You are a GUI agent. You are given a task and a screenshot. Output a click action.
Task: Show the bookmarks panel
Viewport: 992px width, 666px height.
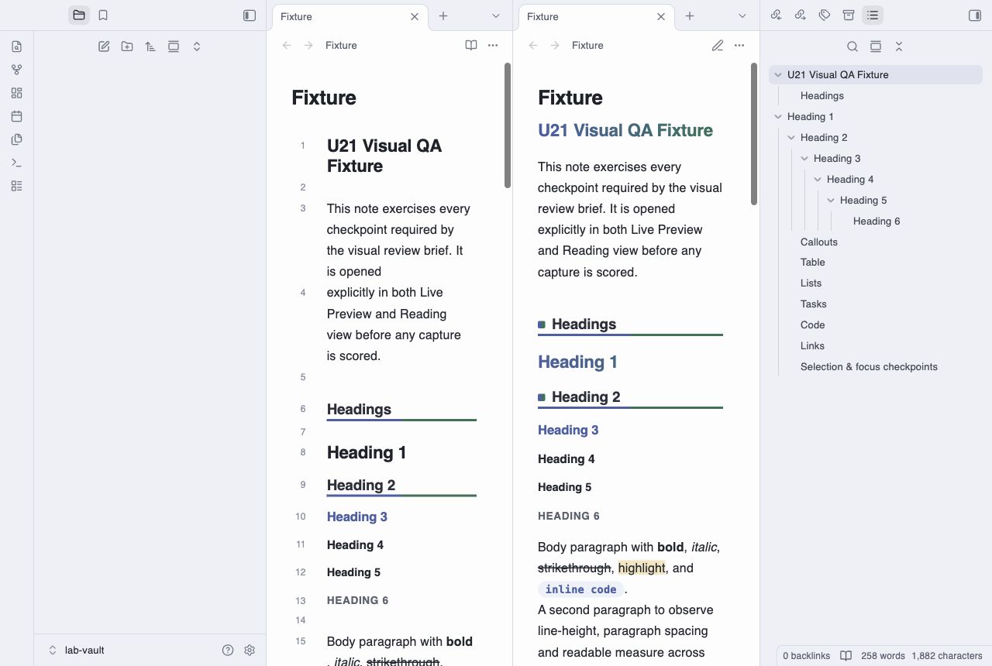[x=103, y=15]
